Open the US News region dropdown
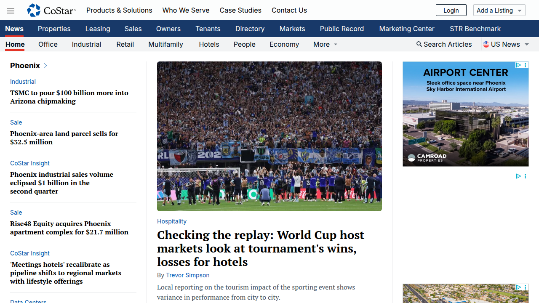 click(x=506, y=44)
